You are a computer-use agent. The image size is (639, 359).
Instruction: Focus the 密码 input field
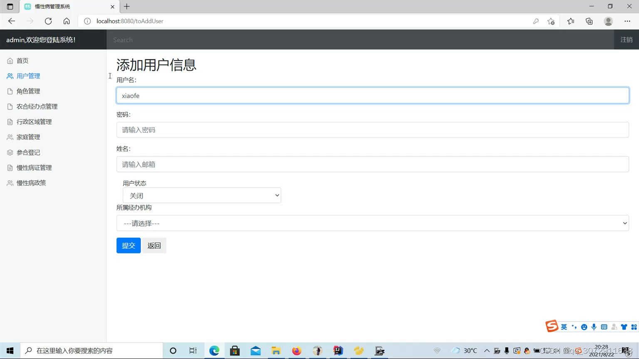(x=372, y=130)
